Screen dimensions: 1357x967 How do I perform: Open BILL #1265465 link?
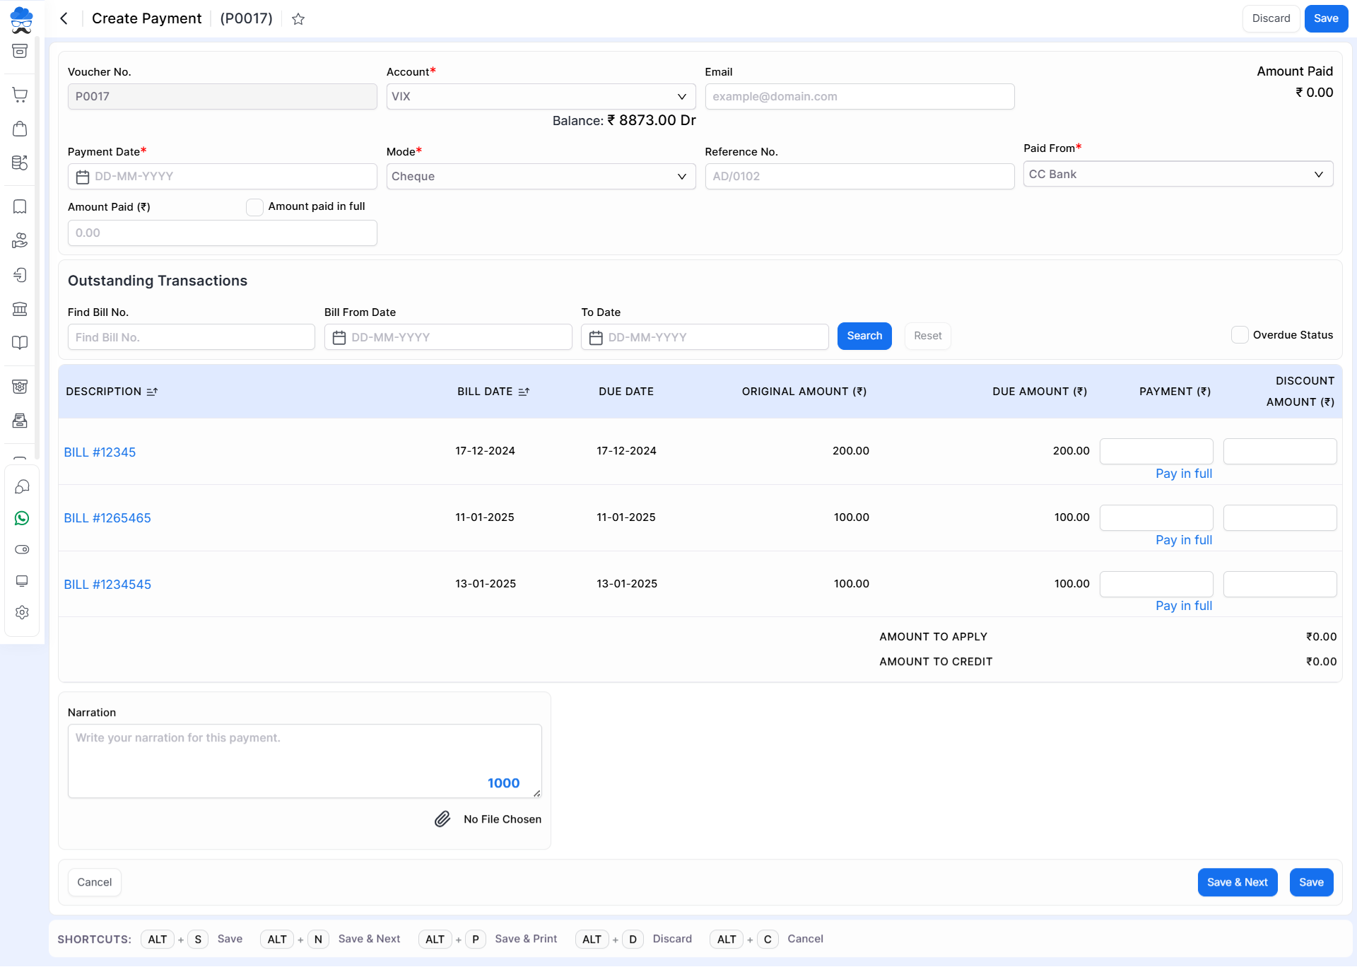click(x=107, y=518)
